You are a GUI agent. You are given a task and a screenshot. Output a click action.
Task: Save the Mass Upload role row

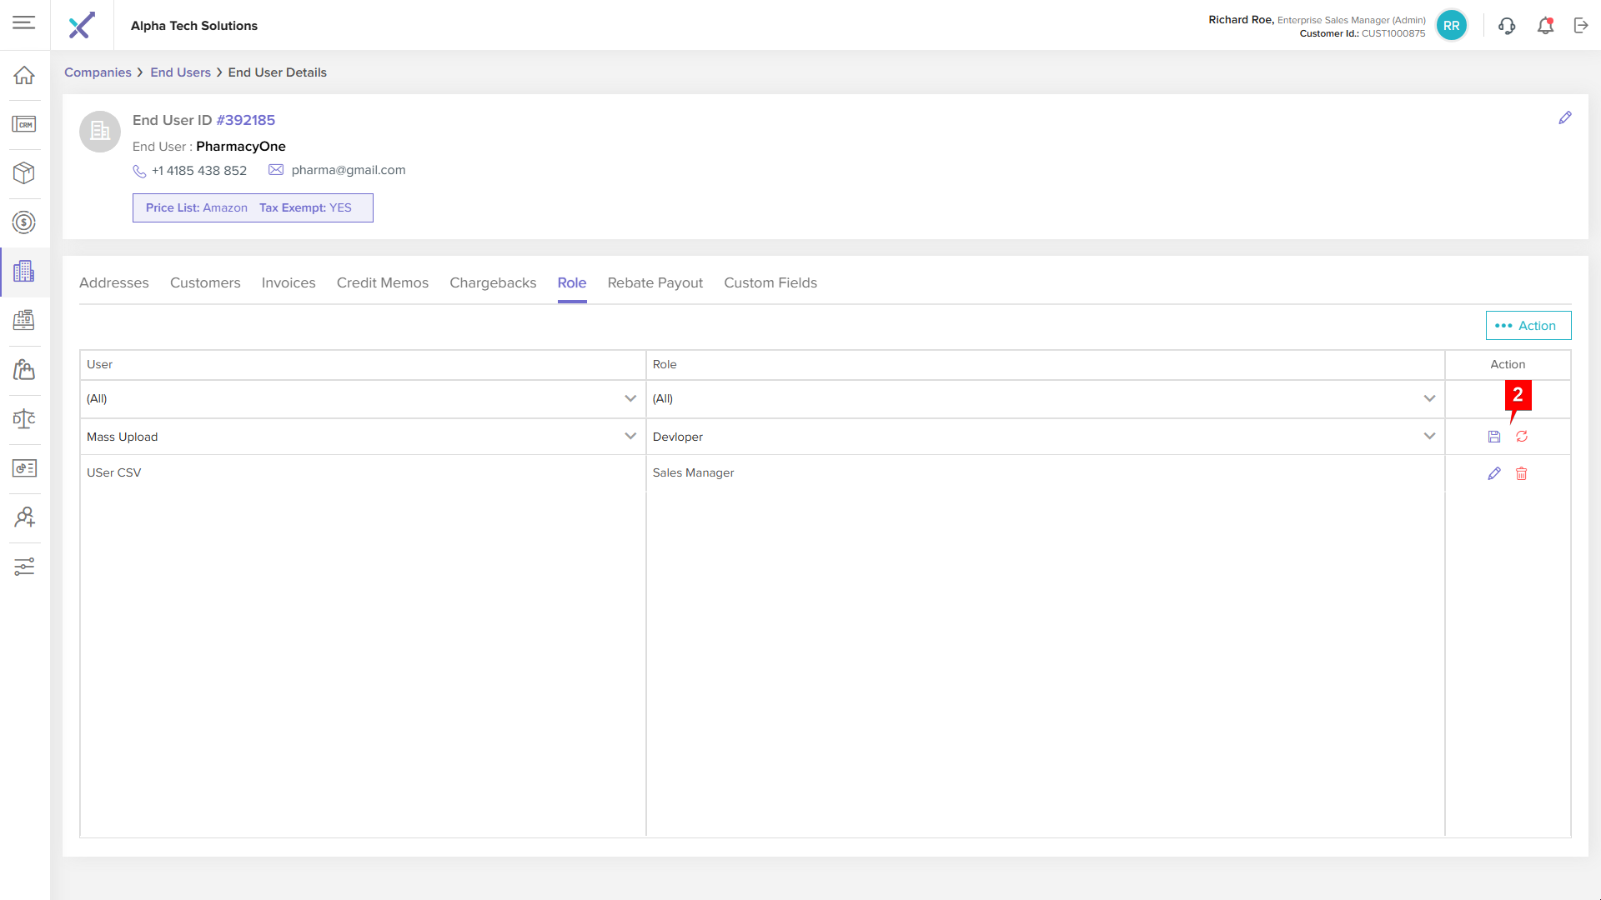1493,437
